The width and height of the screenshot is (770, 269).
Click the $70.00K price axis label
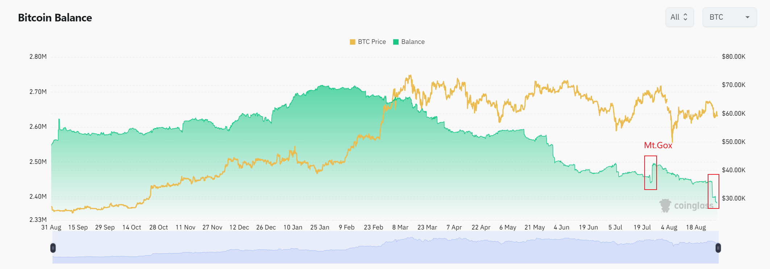tap(733, 85)
